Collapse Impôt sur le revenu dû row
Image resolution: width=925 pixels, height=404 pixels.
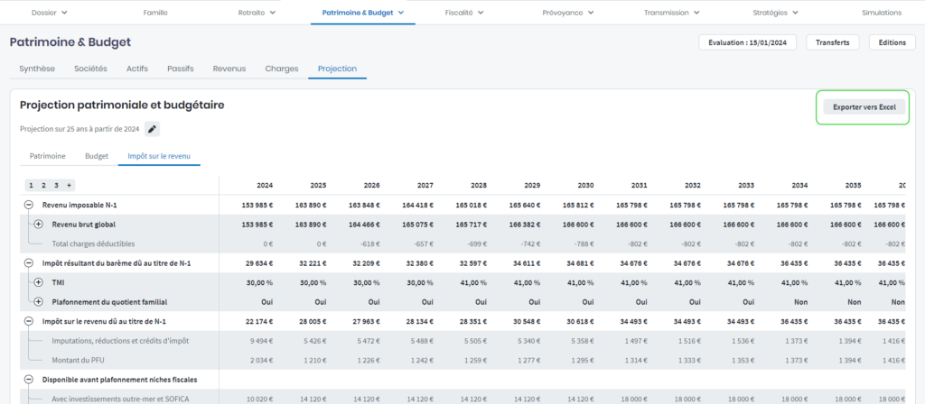[29, 321]
